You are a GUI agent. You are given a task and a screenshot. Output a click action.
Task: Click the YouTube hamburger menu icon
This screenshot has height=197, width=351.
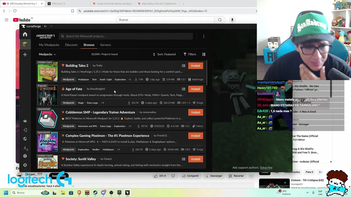(7, 20)
